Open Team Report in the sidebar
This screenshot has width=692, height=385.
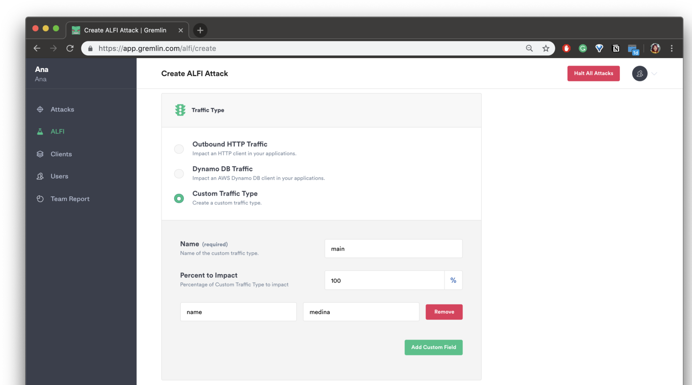(70, 199)
